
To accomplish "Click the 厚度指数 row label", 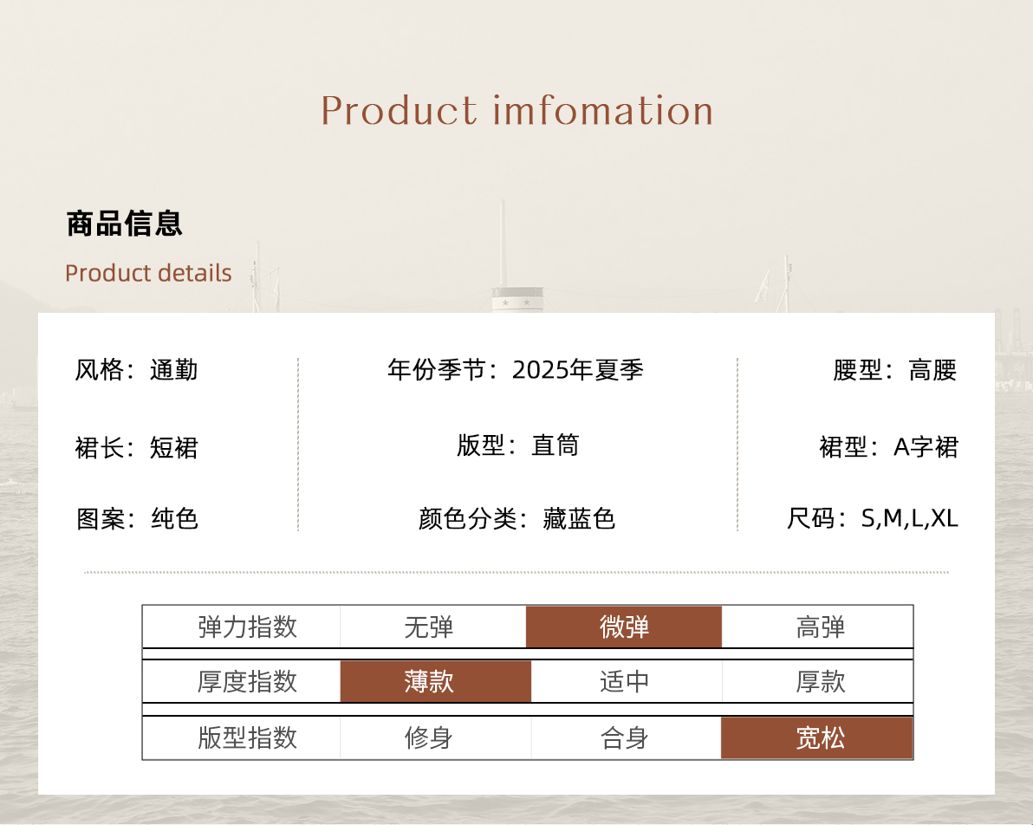I will click(x=247, y=682).
